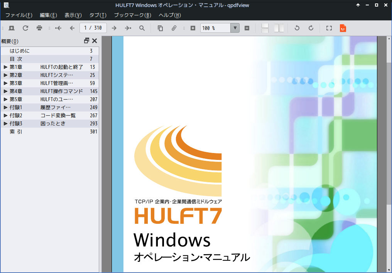Select the 困ったとき outline entry

click(x=53, y=123)
